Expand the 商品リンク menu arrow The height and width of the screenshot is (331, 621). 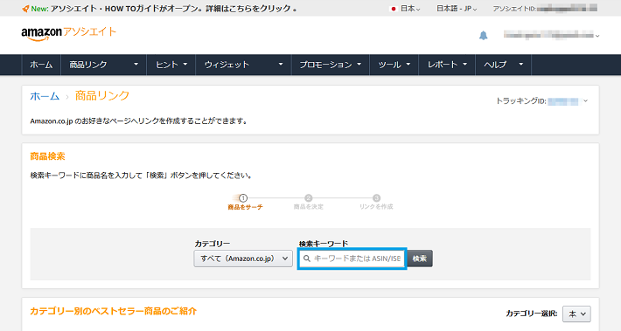click(x=136, y=65)
